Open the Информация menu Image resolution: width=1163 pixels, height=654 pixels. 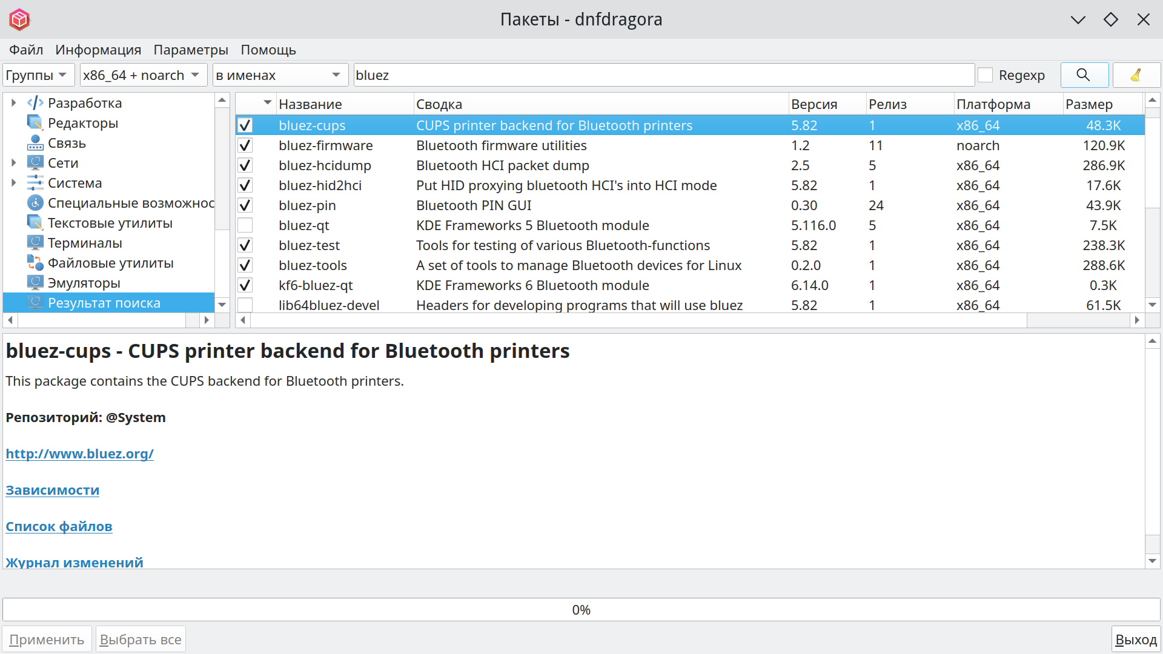coord(98,50)
